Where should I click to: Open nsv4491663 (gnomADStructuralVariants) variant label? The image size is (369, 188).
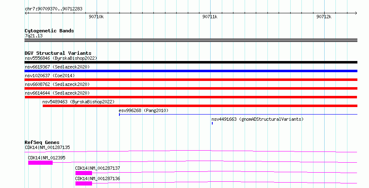tap(257, 119)
